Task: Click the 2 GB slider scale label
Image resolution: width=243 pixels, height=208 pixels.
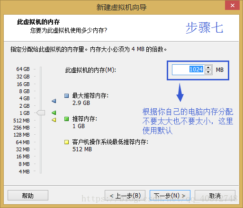Action: (x=25, y=106)
